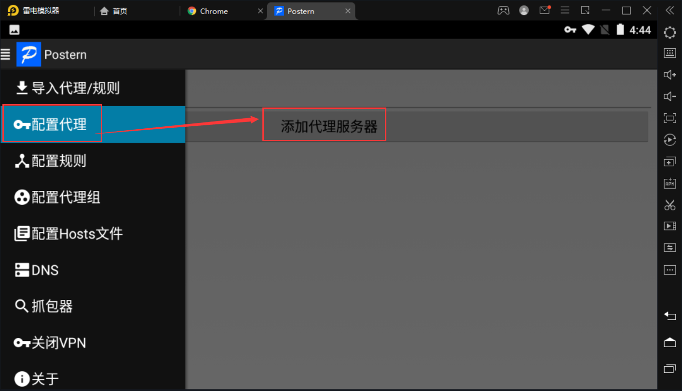The image size is (682, 391).
Task: Open the more tools ellipsis icon
Action: click(x=670, y=270)
